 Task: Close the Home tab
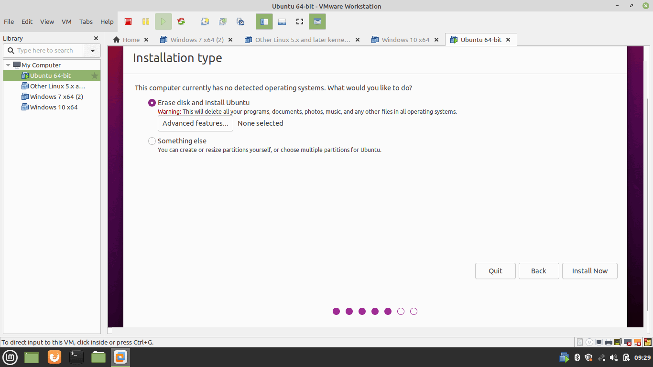[x=146, y=40]
